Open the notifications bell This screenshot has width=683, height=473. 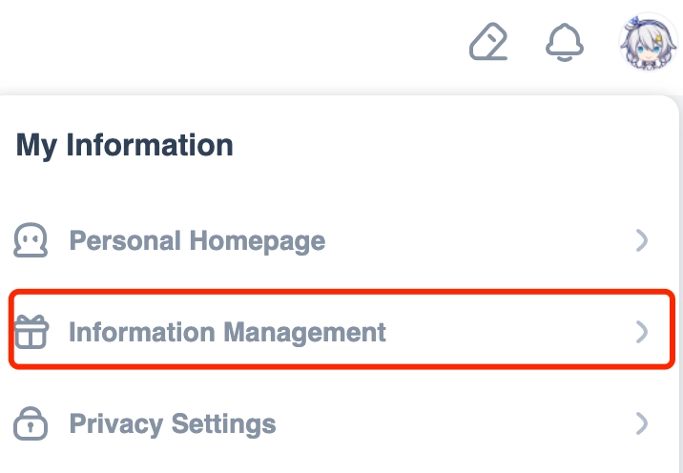coord(565,43)
